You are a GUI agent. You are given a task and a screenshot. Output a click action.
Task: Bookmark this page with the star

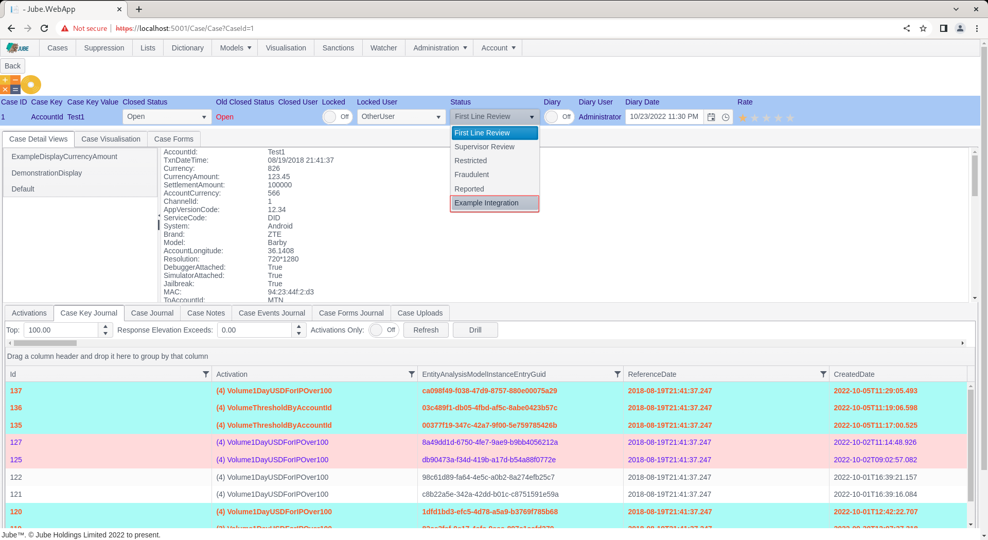[923, 28]
